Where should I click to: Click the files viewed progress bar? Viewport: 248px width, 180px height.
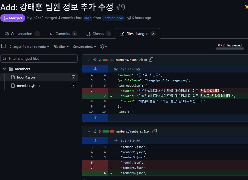230,49
